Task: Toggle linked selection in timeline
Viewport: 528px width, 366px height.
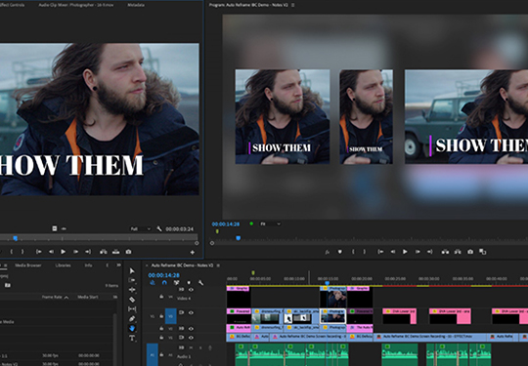Action: click(176, 283)
